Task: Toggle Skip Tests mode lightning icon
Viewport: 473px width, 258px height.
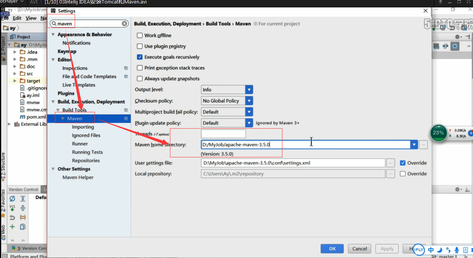Action: pos(455,46)
